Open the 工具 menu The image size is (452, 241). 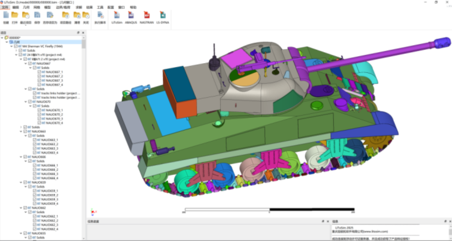click(x=100, y=7)
